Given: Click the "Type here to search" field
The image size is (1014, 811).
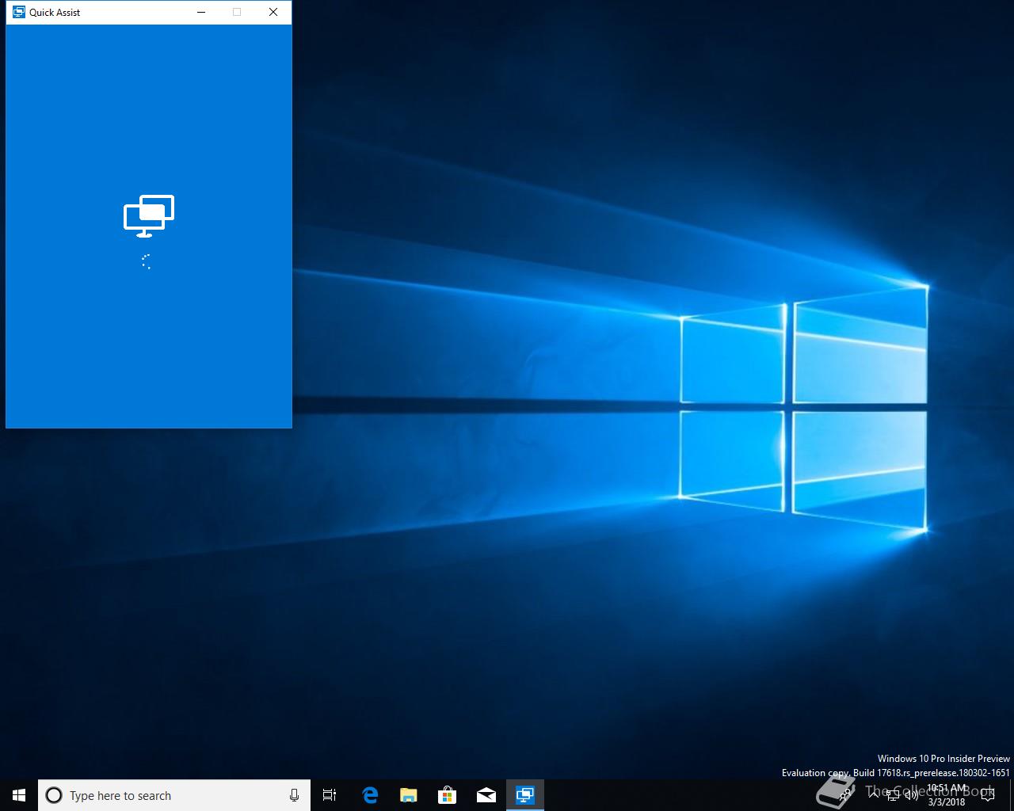Looking at the screenshot, I should (174, 795).
